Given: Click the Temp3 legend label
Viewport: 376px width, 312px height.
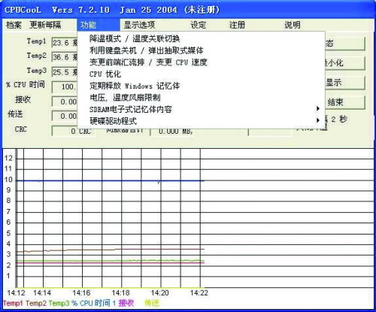Looking at the screenshot, I should (59, 303).
